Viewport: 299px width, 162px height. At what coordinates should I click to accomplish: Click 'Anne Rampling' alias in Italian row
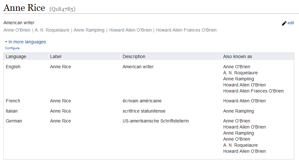tap(238, 111)
